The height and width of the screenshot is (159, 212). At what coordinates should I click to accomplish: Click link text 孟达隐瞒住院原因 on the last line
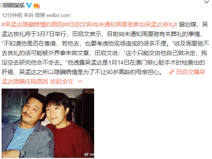click(x=25, y=82)
